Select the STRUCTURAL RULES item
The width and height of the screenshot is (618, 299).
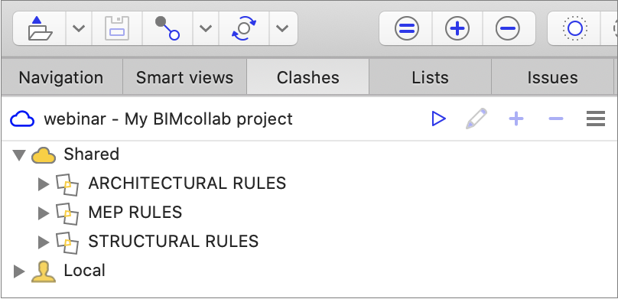tap(174, 242)
